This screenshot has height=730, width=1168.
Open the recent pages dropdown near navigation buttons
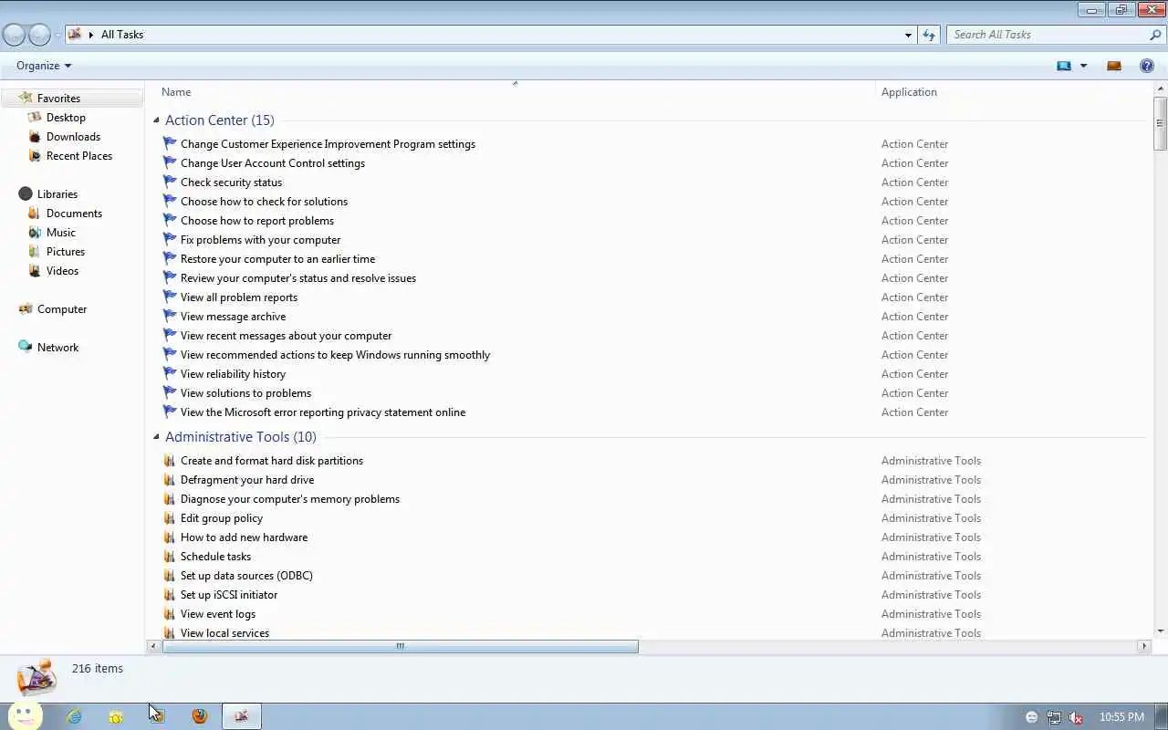pos(57,35)
